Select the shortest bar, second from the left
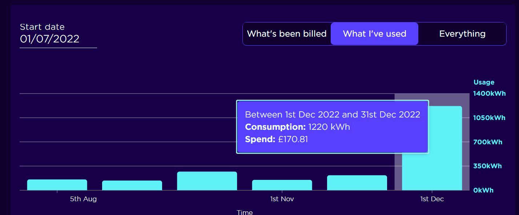This screenshot has width=519, height=215. 132,185
